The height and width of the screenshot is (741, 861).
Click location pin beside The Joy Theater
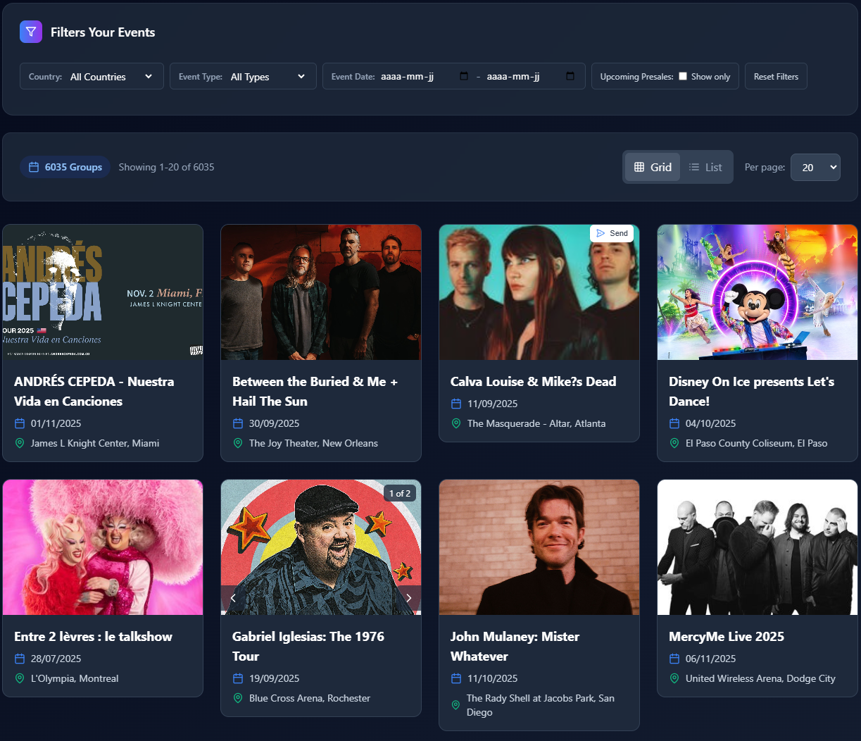(x=238, y=443)
